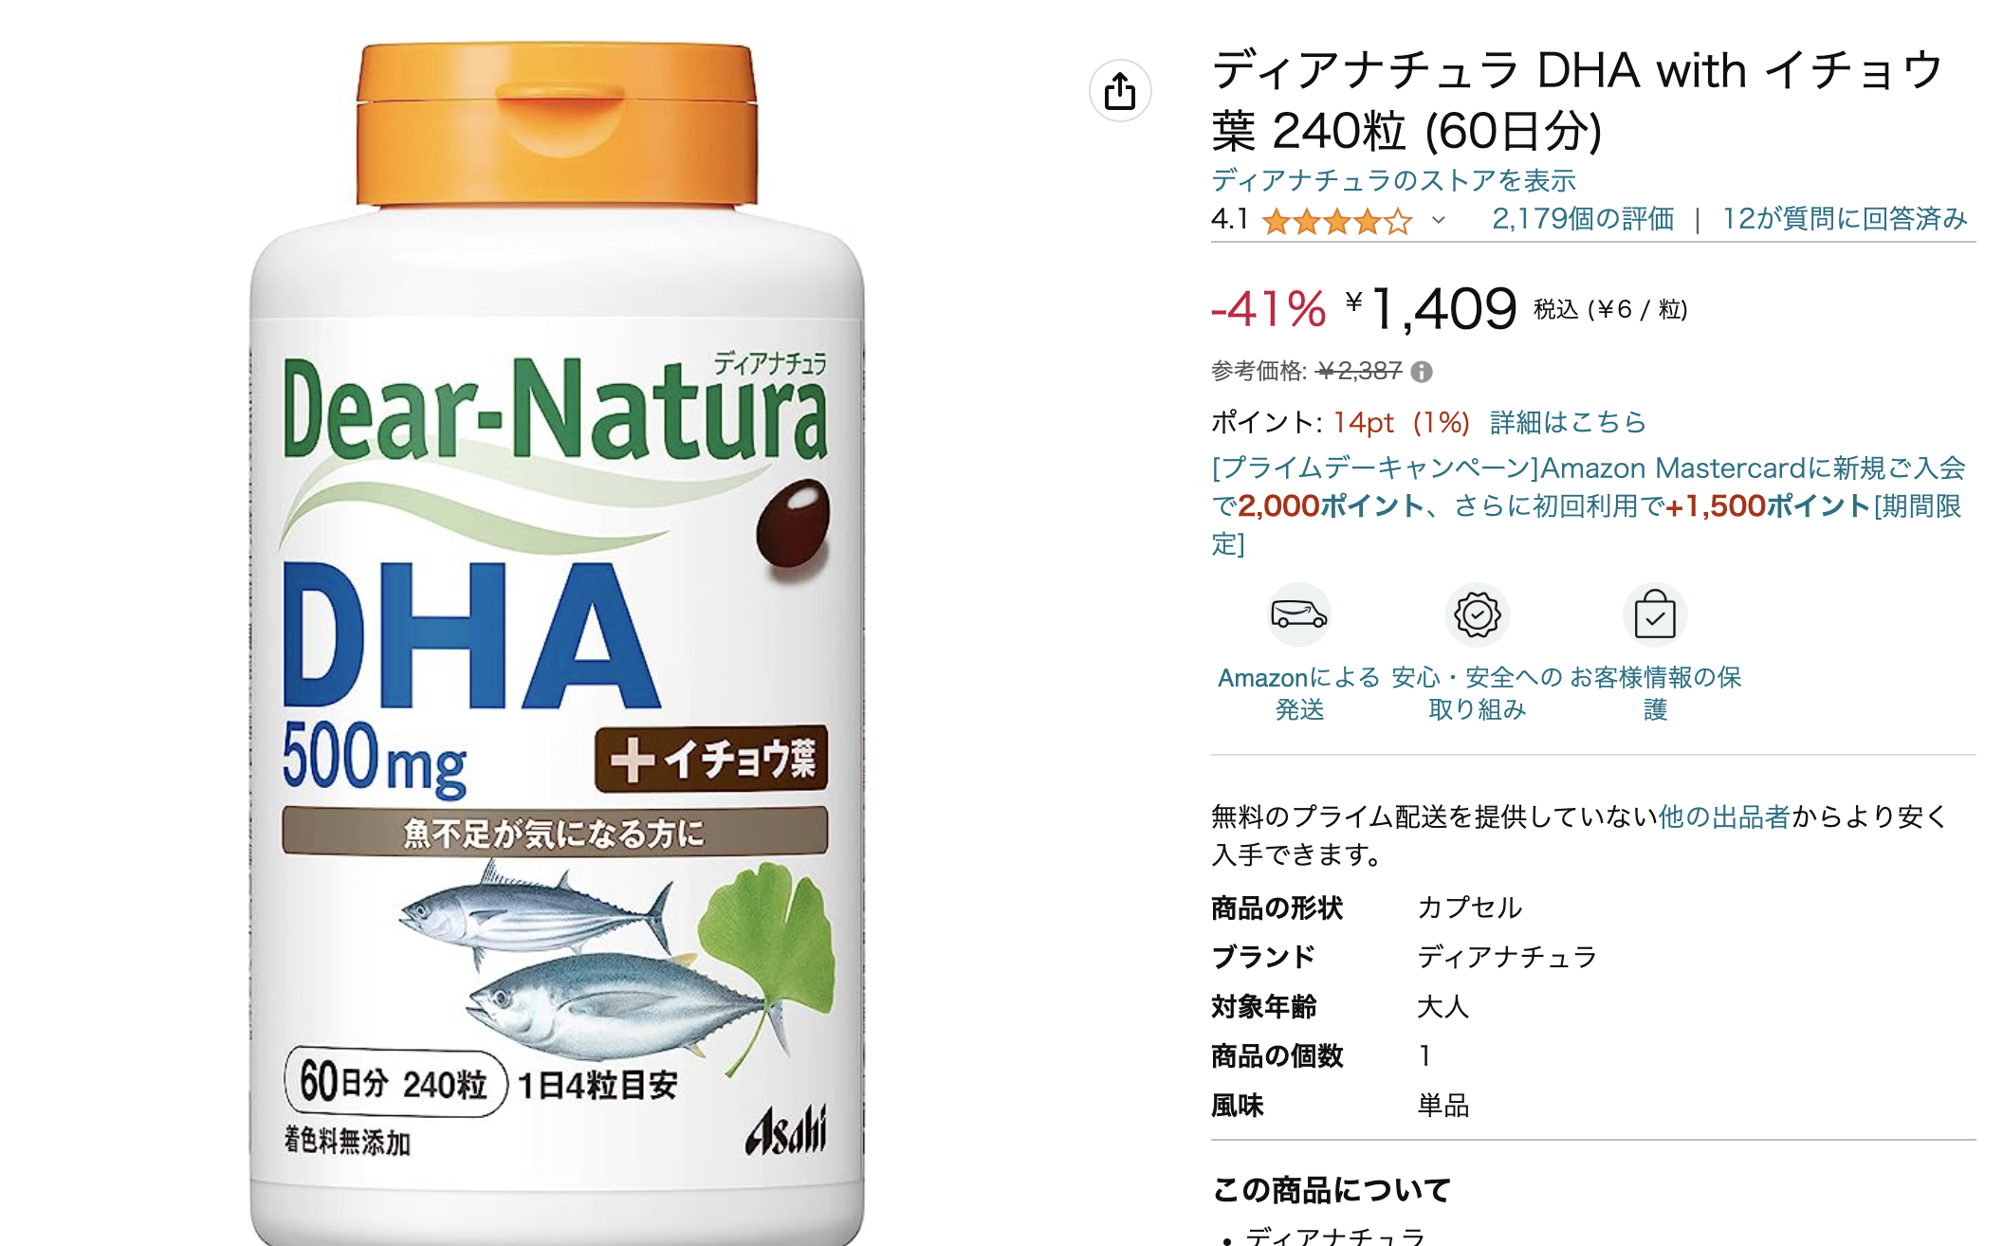2003x1246 pixels.
Task: Open the ディアナチュラのストアを表示 link
Action: point(1393,180)
